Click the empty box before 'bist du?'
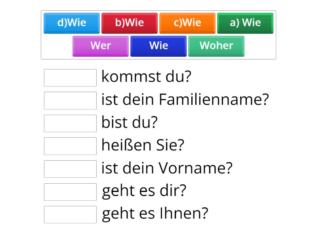 click(70, 123)
